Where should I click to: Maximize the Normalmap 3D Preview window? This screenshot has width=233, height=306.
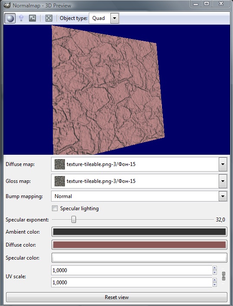(207, 4)
